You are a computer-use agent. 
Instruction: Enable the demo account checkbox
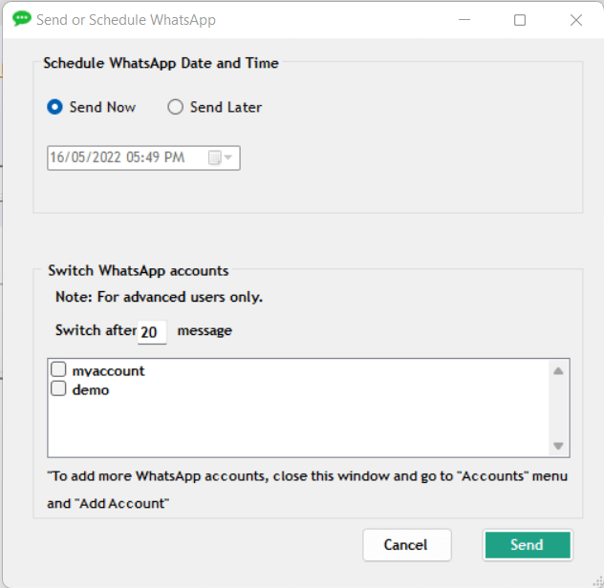pos(58,389)
